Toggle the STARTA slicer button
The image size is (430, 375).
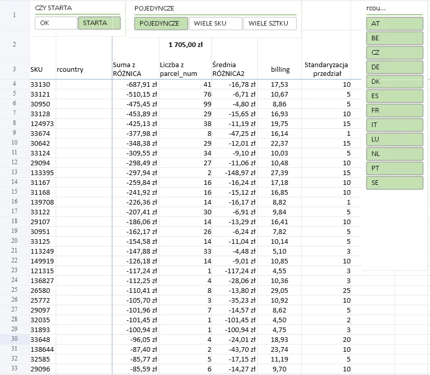pyautogui.click(x=99, y=23)
